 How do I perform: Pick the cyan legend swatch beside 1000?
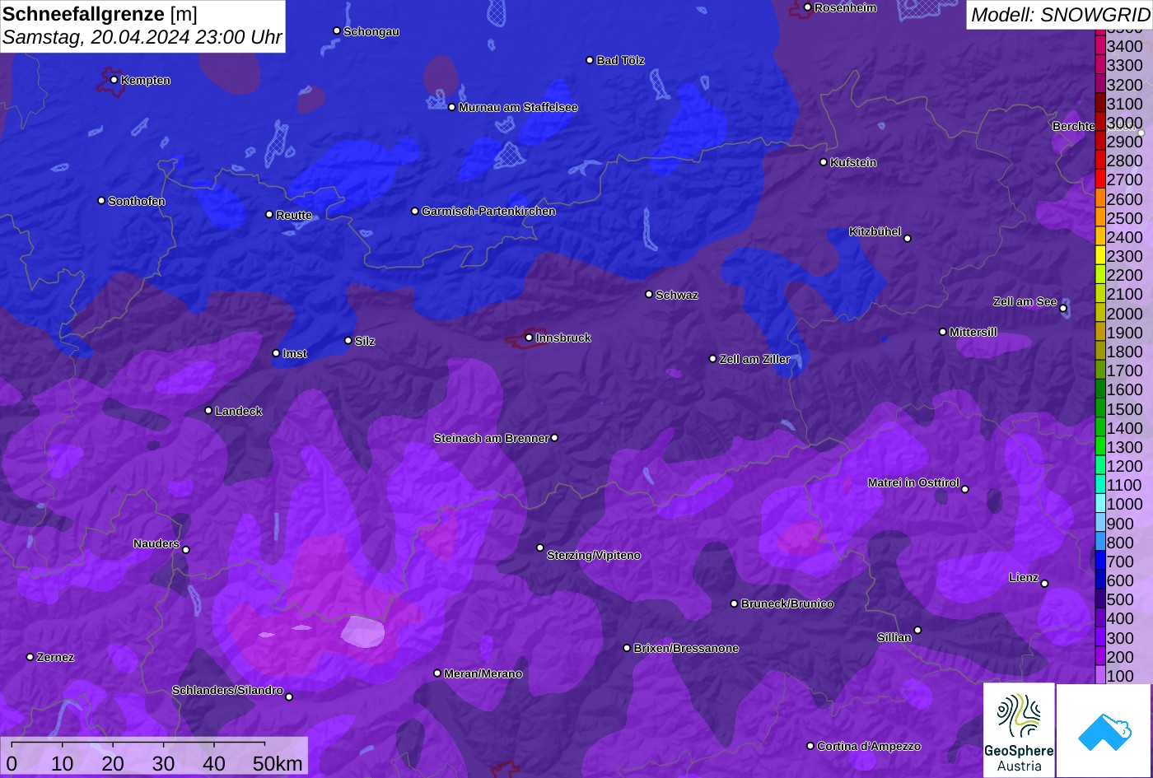click(x=1099, y=505)
